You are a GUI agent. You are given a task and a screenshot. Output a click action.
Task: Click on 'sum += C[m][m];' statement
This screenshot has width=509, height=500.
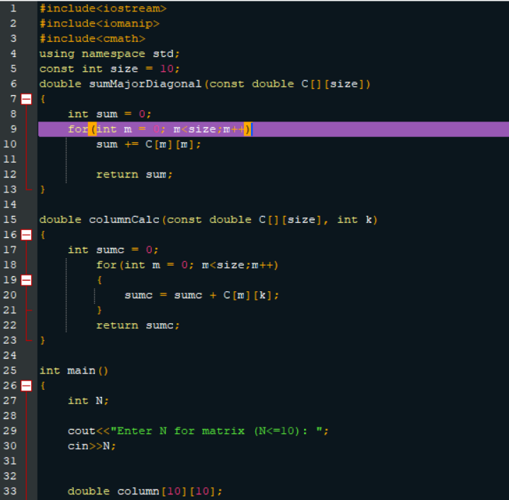point(149,144)
